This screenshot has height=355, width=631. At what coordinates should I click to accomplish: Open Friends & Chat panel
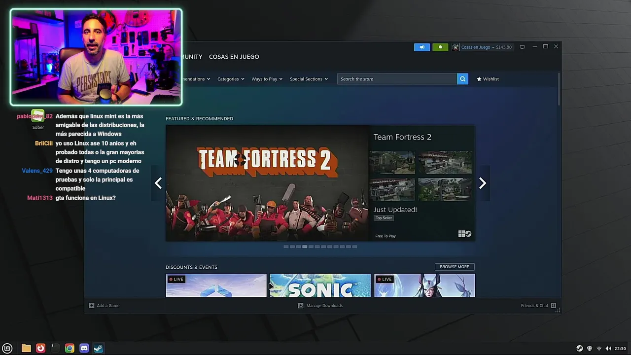[x=538, y=306]
